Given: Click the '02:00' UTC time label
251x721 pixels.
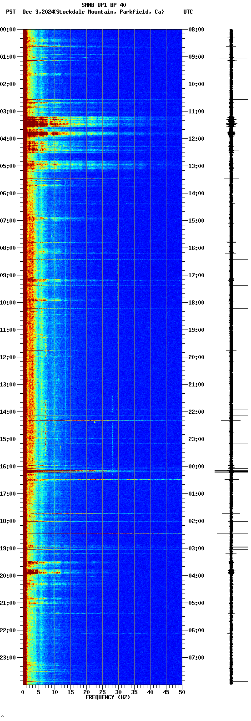Looking at the screenshot, I should (x=196, y=521).
